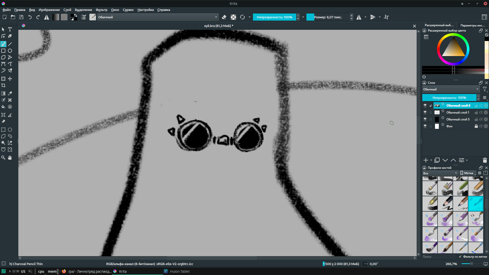Click the Метка button
The image size is (489, 275).
point(467,173)
